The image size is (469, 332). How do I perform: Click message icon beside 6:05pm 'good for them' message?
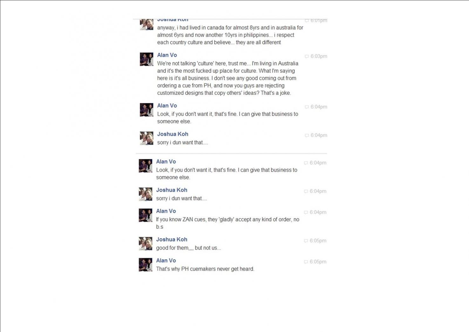pyautogui.click(x=306, y=241)
